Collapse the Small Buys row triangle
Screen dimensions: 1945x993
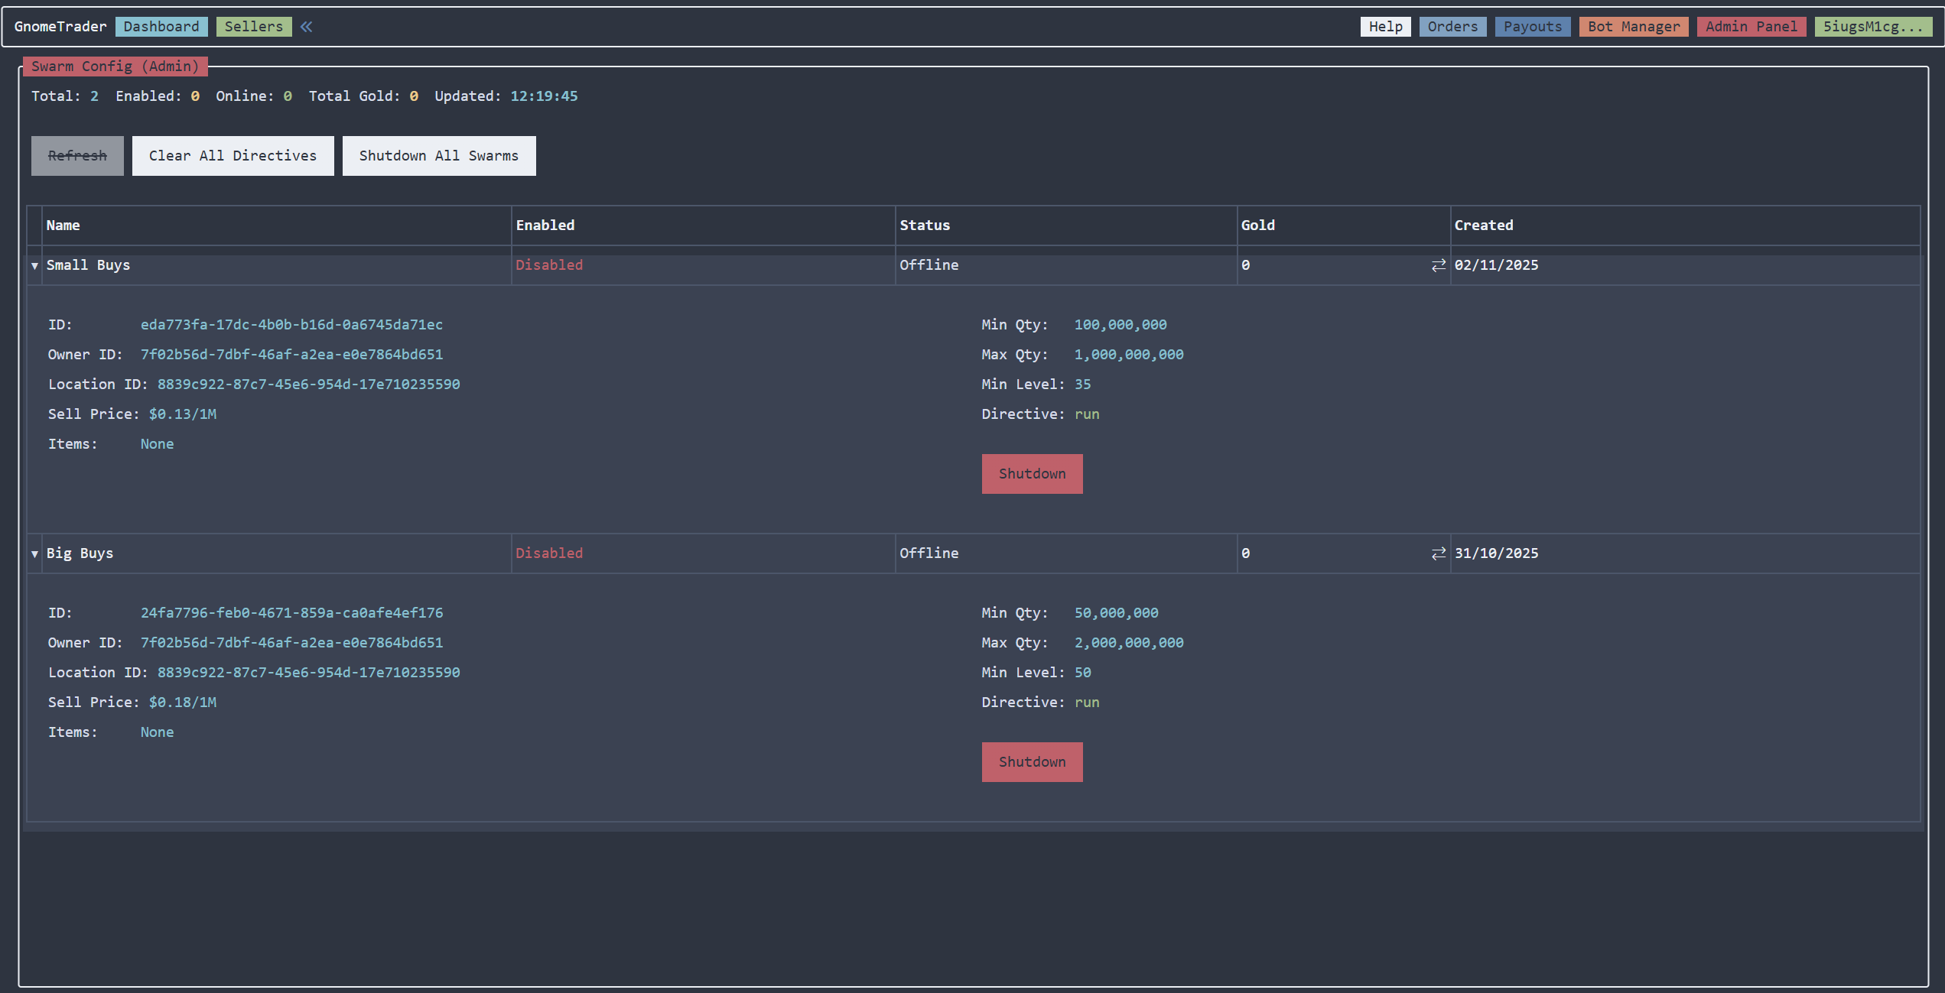tap(34, 266)
